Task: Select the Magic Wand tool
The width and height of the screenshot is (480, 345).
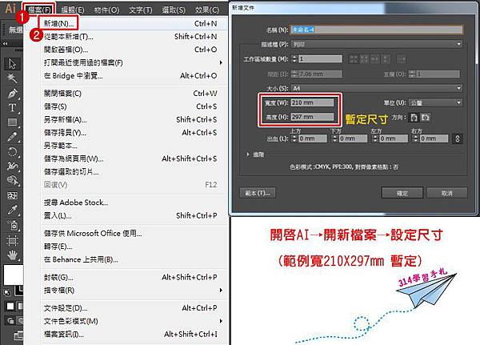Action: (12, 78)
